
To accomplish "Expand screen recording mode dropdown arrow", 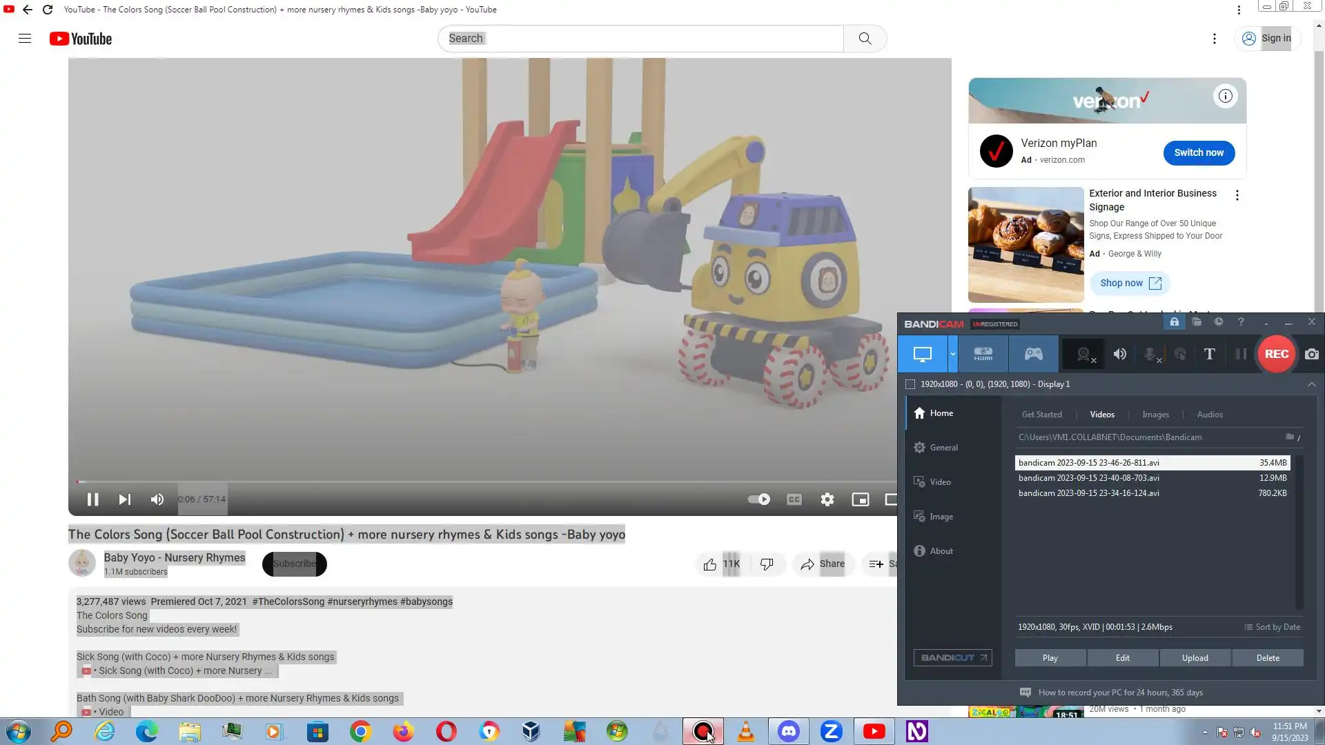I will (952, 354).
